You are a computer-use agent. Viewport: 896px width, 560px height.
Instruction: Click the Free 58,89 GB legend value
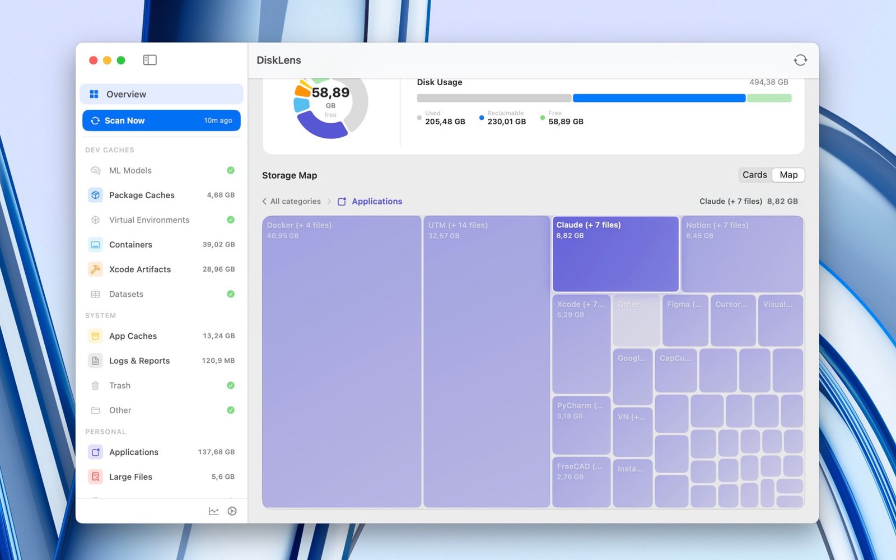tap(566, 122)
